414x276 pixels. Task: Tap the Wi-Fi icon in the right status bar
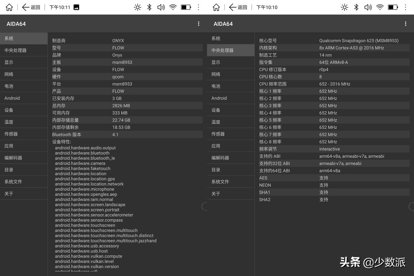tap(380, 7)
